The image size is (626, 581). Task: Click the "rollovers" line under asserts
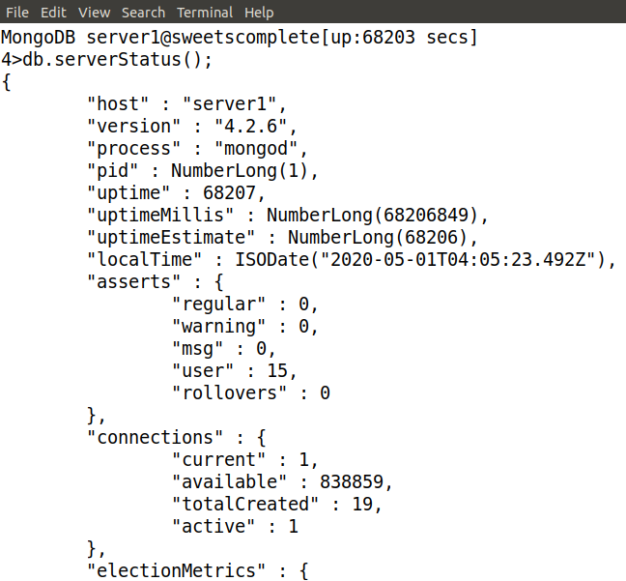coord(250,392)
